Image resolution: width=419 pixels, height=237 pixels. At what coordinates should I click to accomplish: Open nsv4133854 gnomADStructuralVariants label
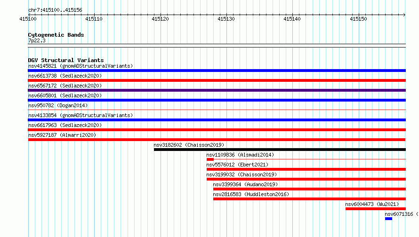tap(81, 115)
